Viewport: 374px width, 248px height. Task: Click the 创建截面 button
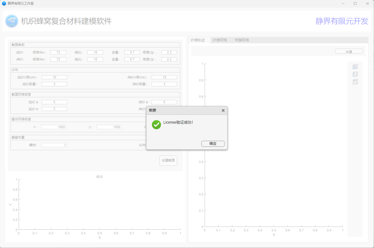(168, 160)
